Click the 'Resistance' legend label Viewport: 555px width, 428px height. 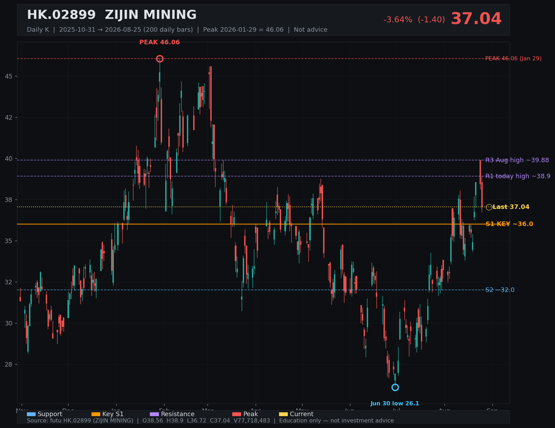pos(178,414)
